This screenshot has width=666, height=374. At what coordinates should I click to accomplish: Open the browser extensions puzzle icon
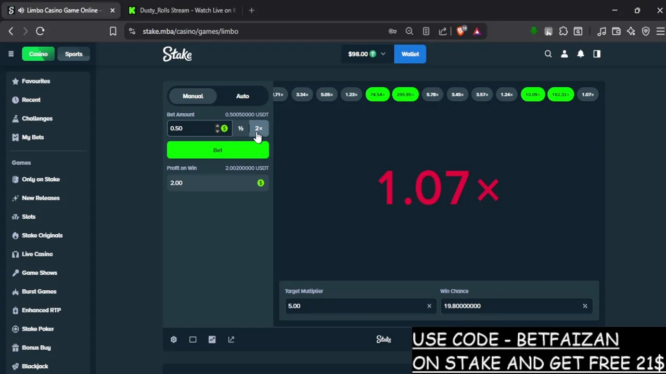[x=563, y=31]
